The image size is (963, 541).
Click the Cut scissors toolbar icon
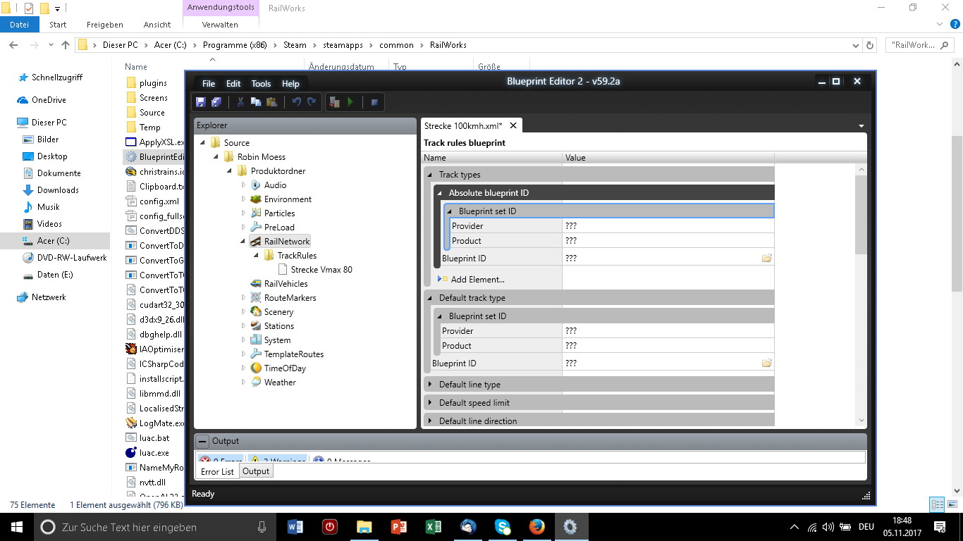[240, 102]
